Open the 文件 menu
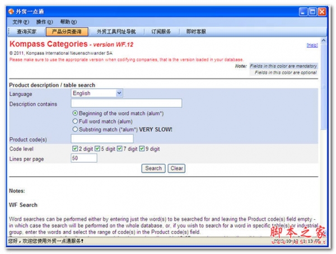Viewport: 336px width, 254px height. pyautogui.click(x=21, y=22)
